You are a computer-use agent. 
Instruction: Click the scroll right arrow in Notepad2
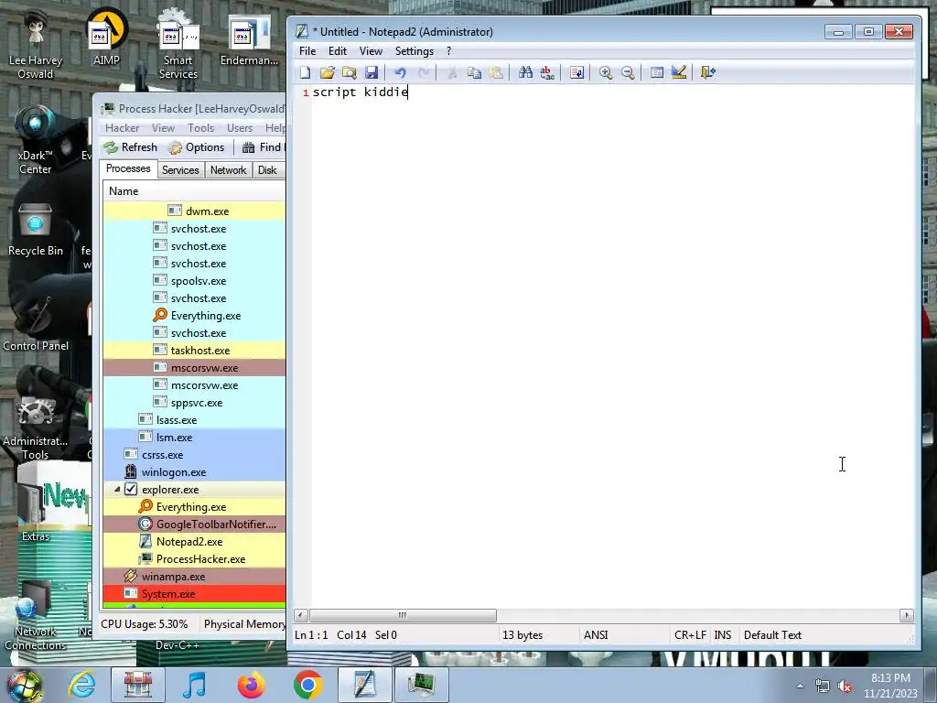pyautogui.click(x=907, y=615)
